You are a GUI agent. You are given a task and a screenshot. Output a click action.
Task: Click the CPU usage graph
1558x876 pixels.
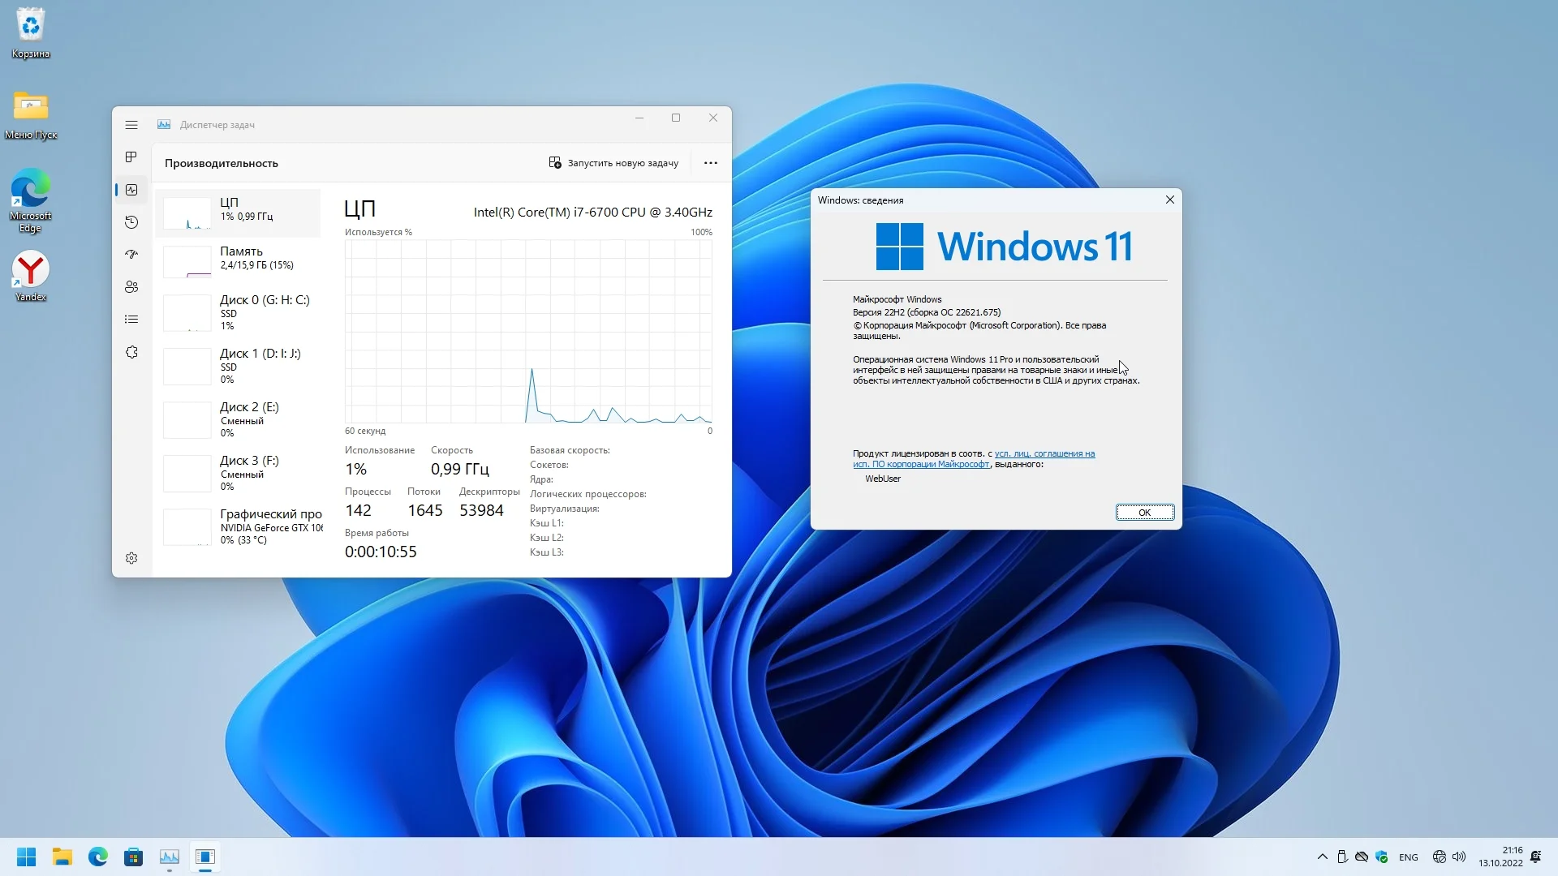click(x=528, y=331)
